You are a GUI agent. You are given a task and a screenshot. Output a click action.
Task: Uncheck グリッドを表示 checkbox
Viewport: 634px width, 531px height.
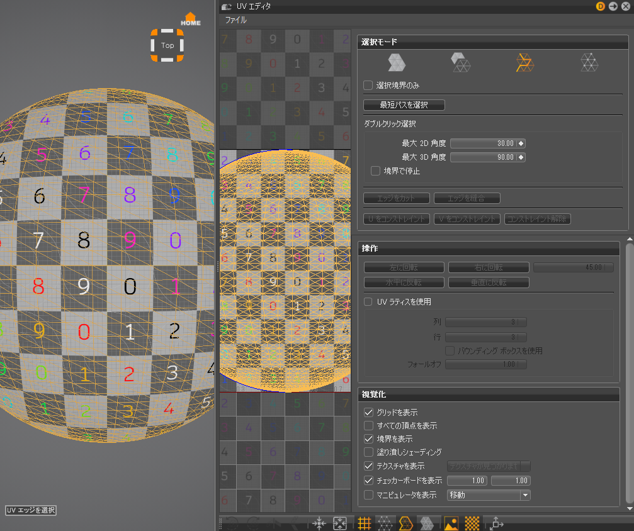click(368, 412)
